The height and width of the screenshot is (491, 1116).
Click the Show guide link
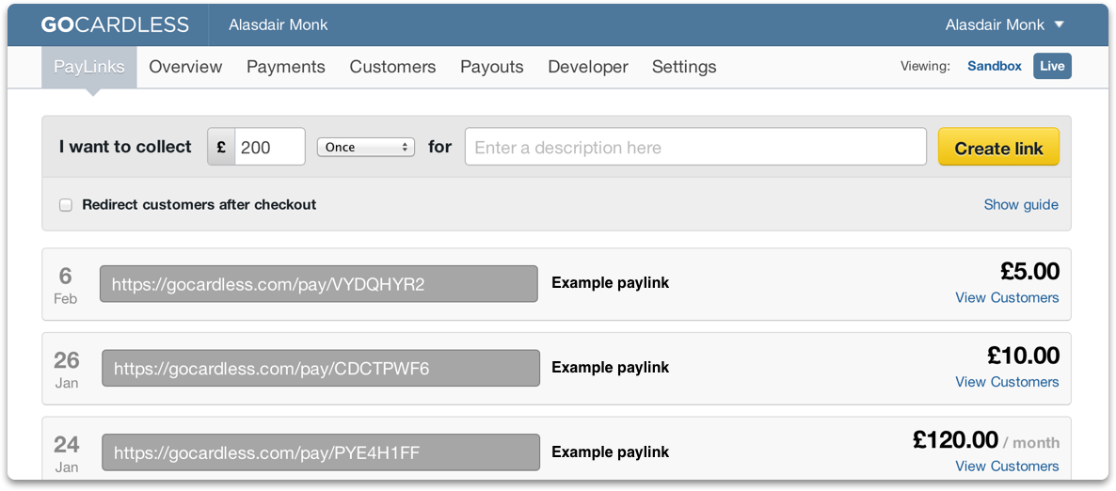tap(1021, 205)
